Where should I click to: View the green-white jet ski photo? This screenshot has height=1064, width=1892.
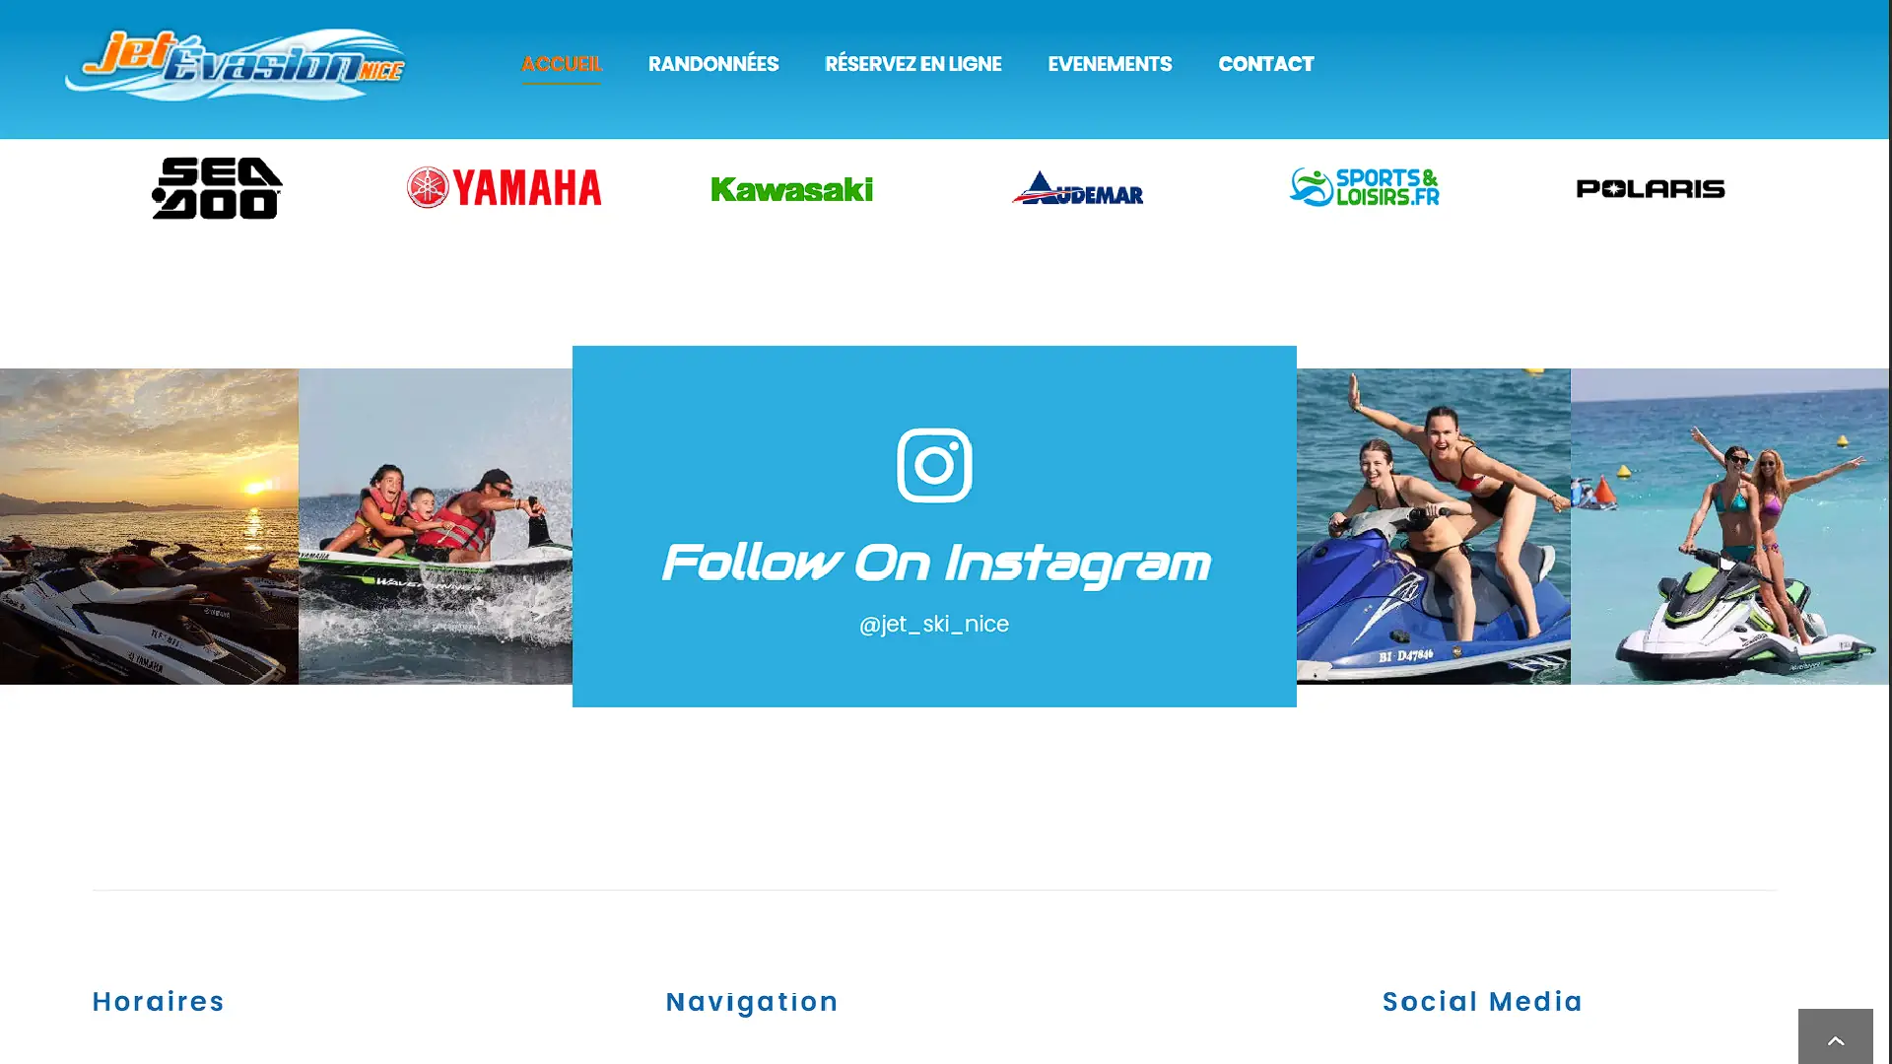point(1729,526)
